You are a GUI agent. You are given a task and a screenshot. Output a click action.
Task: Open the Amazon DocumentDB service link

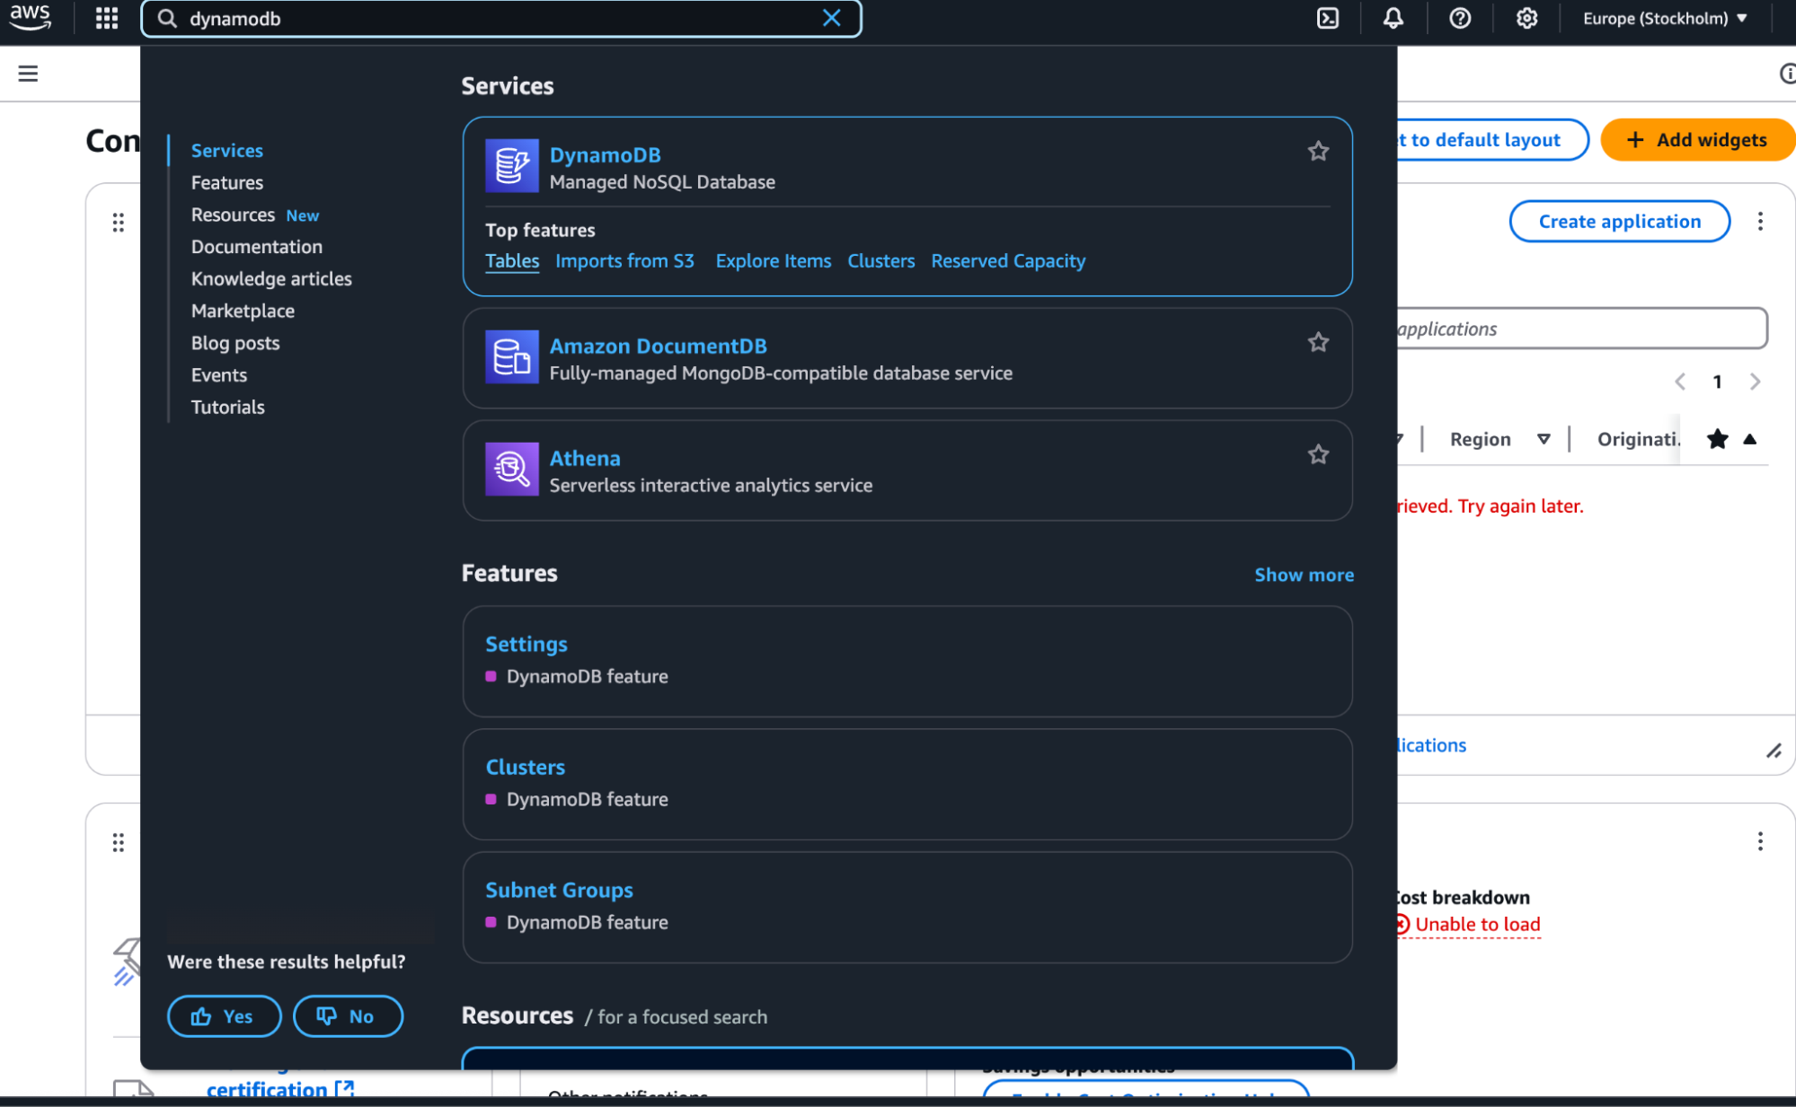(658, 346)
